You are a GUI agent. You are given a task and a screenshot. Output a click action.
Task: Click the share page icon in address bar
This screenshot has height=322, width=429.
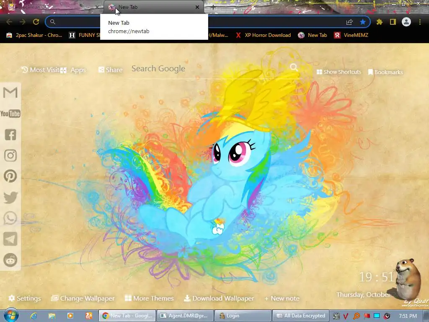[349, 22]
